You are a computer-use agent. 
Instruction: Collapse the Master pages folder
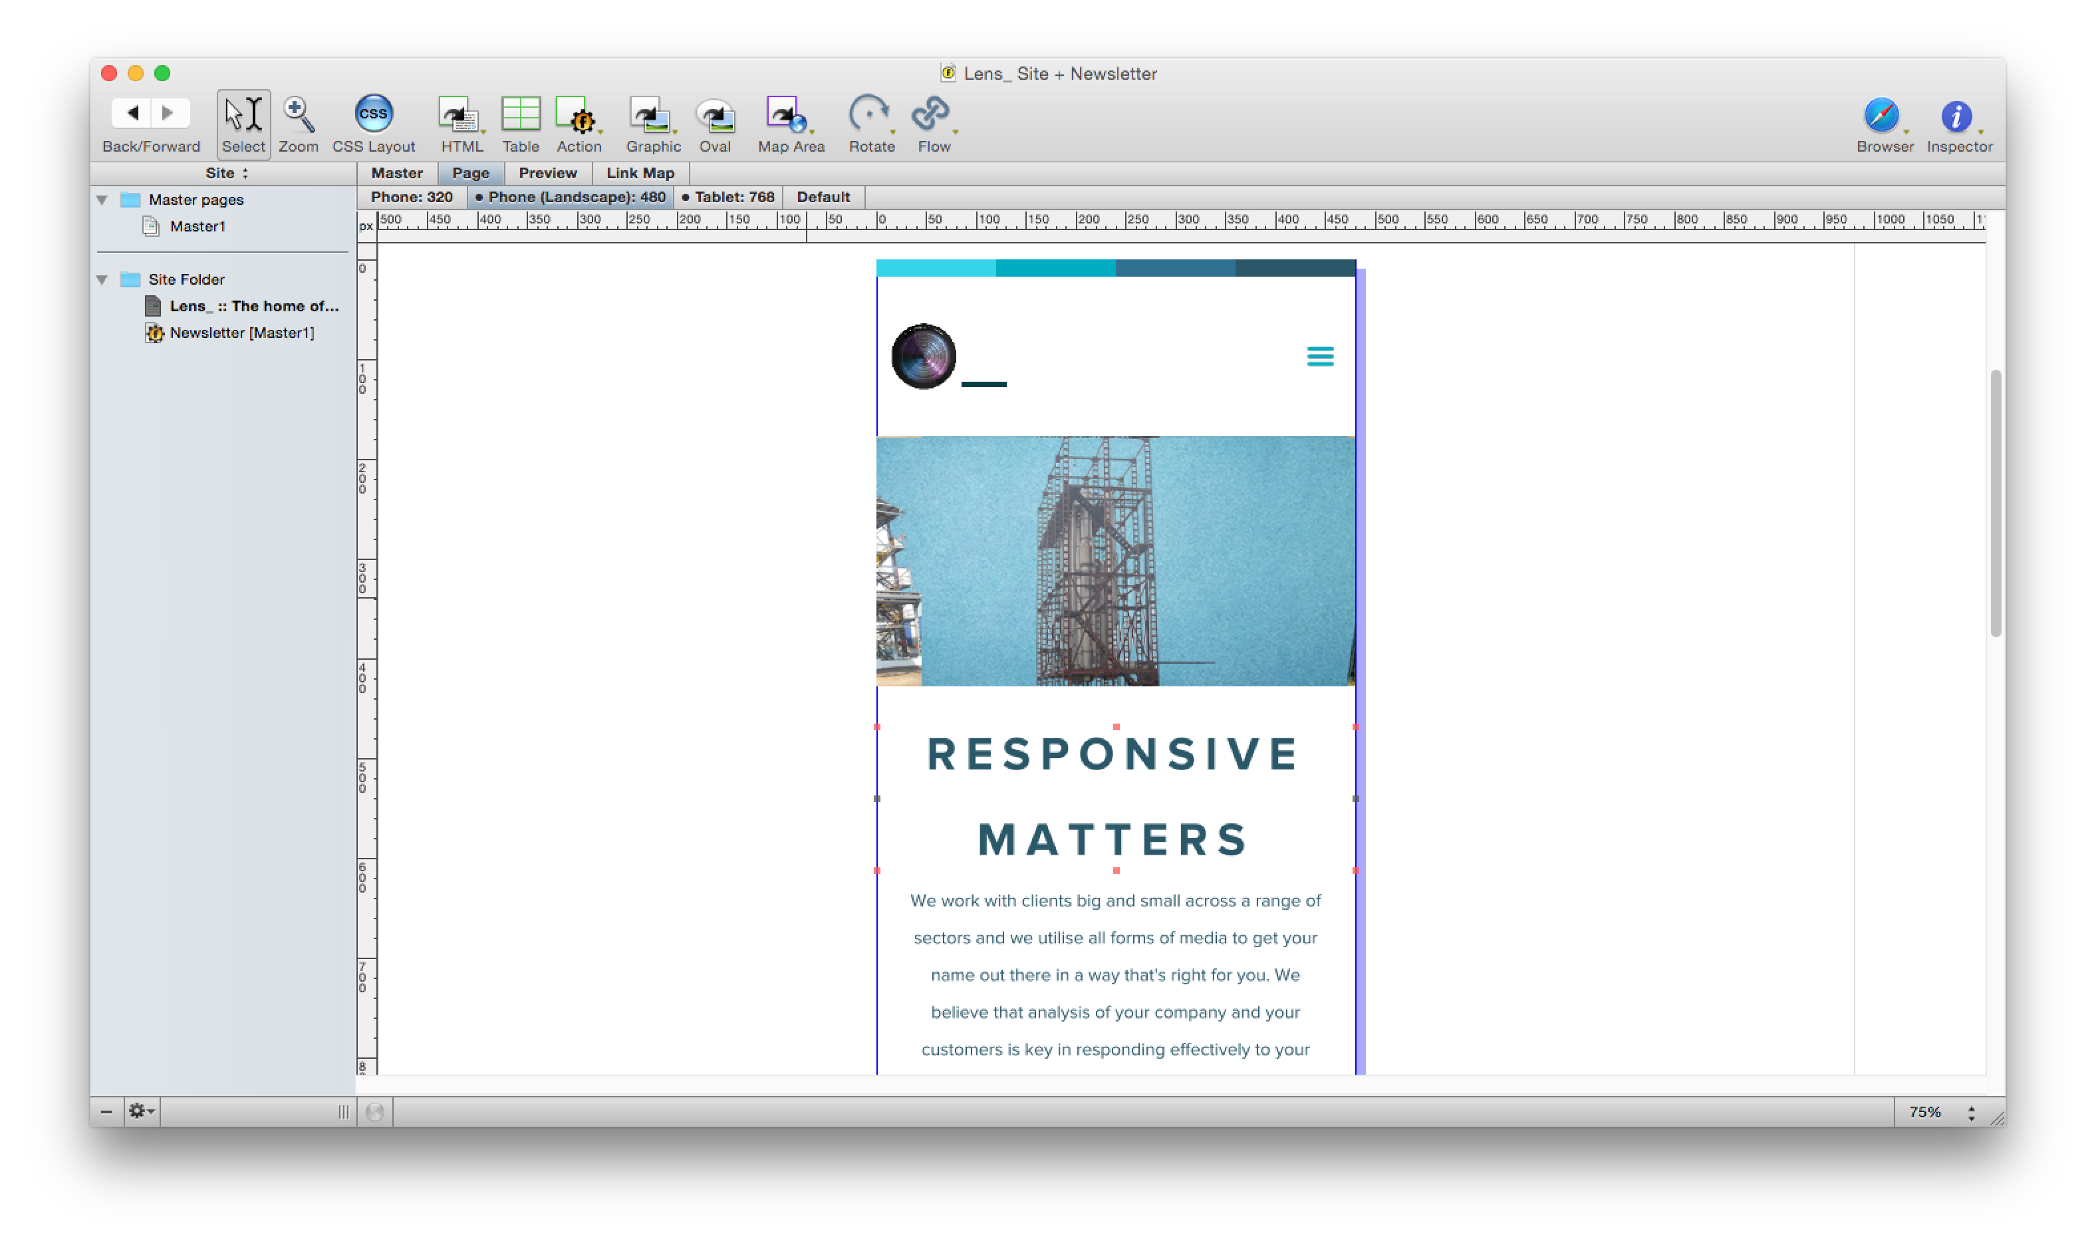(x=102, y=200)
